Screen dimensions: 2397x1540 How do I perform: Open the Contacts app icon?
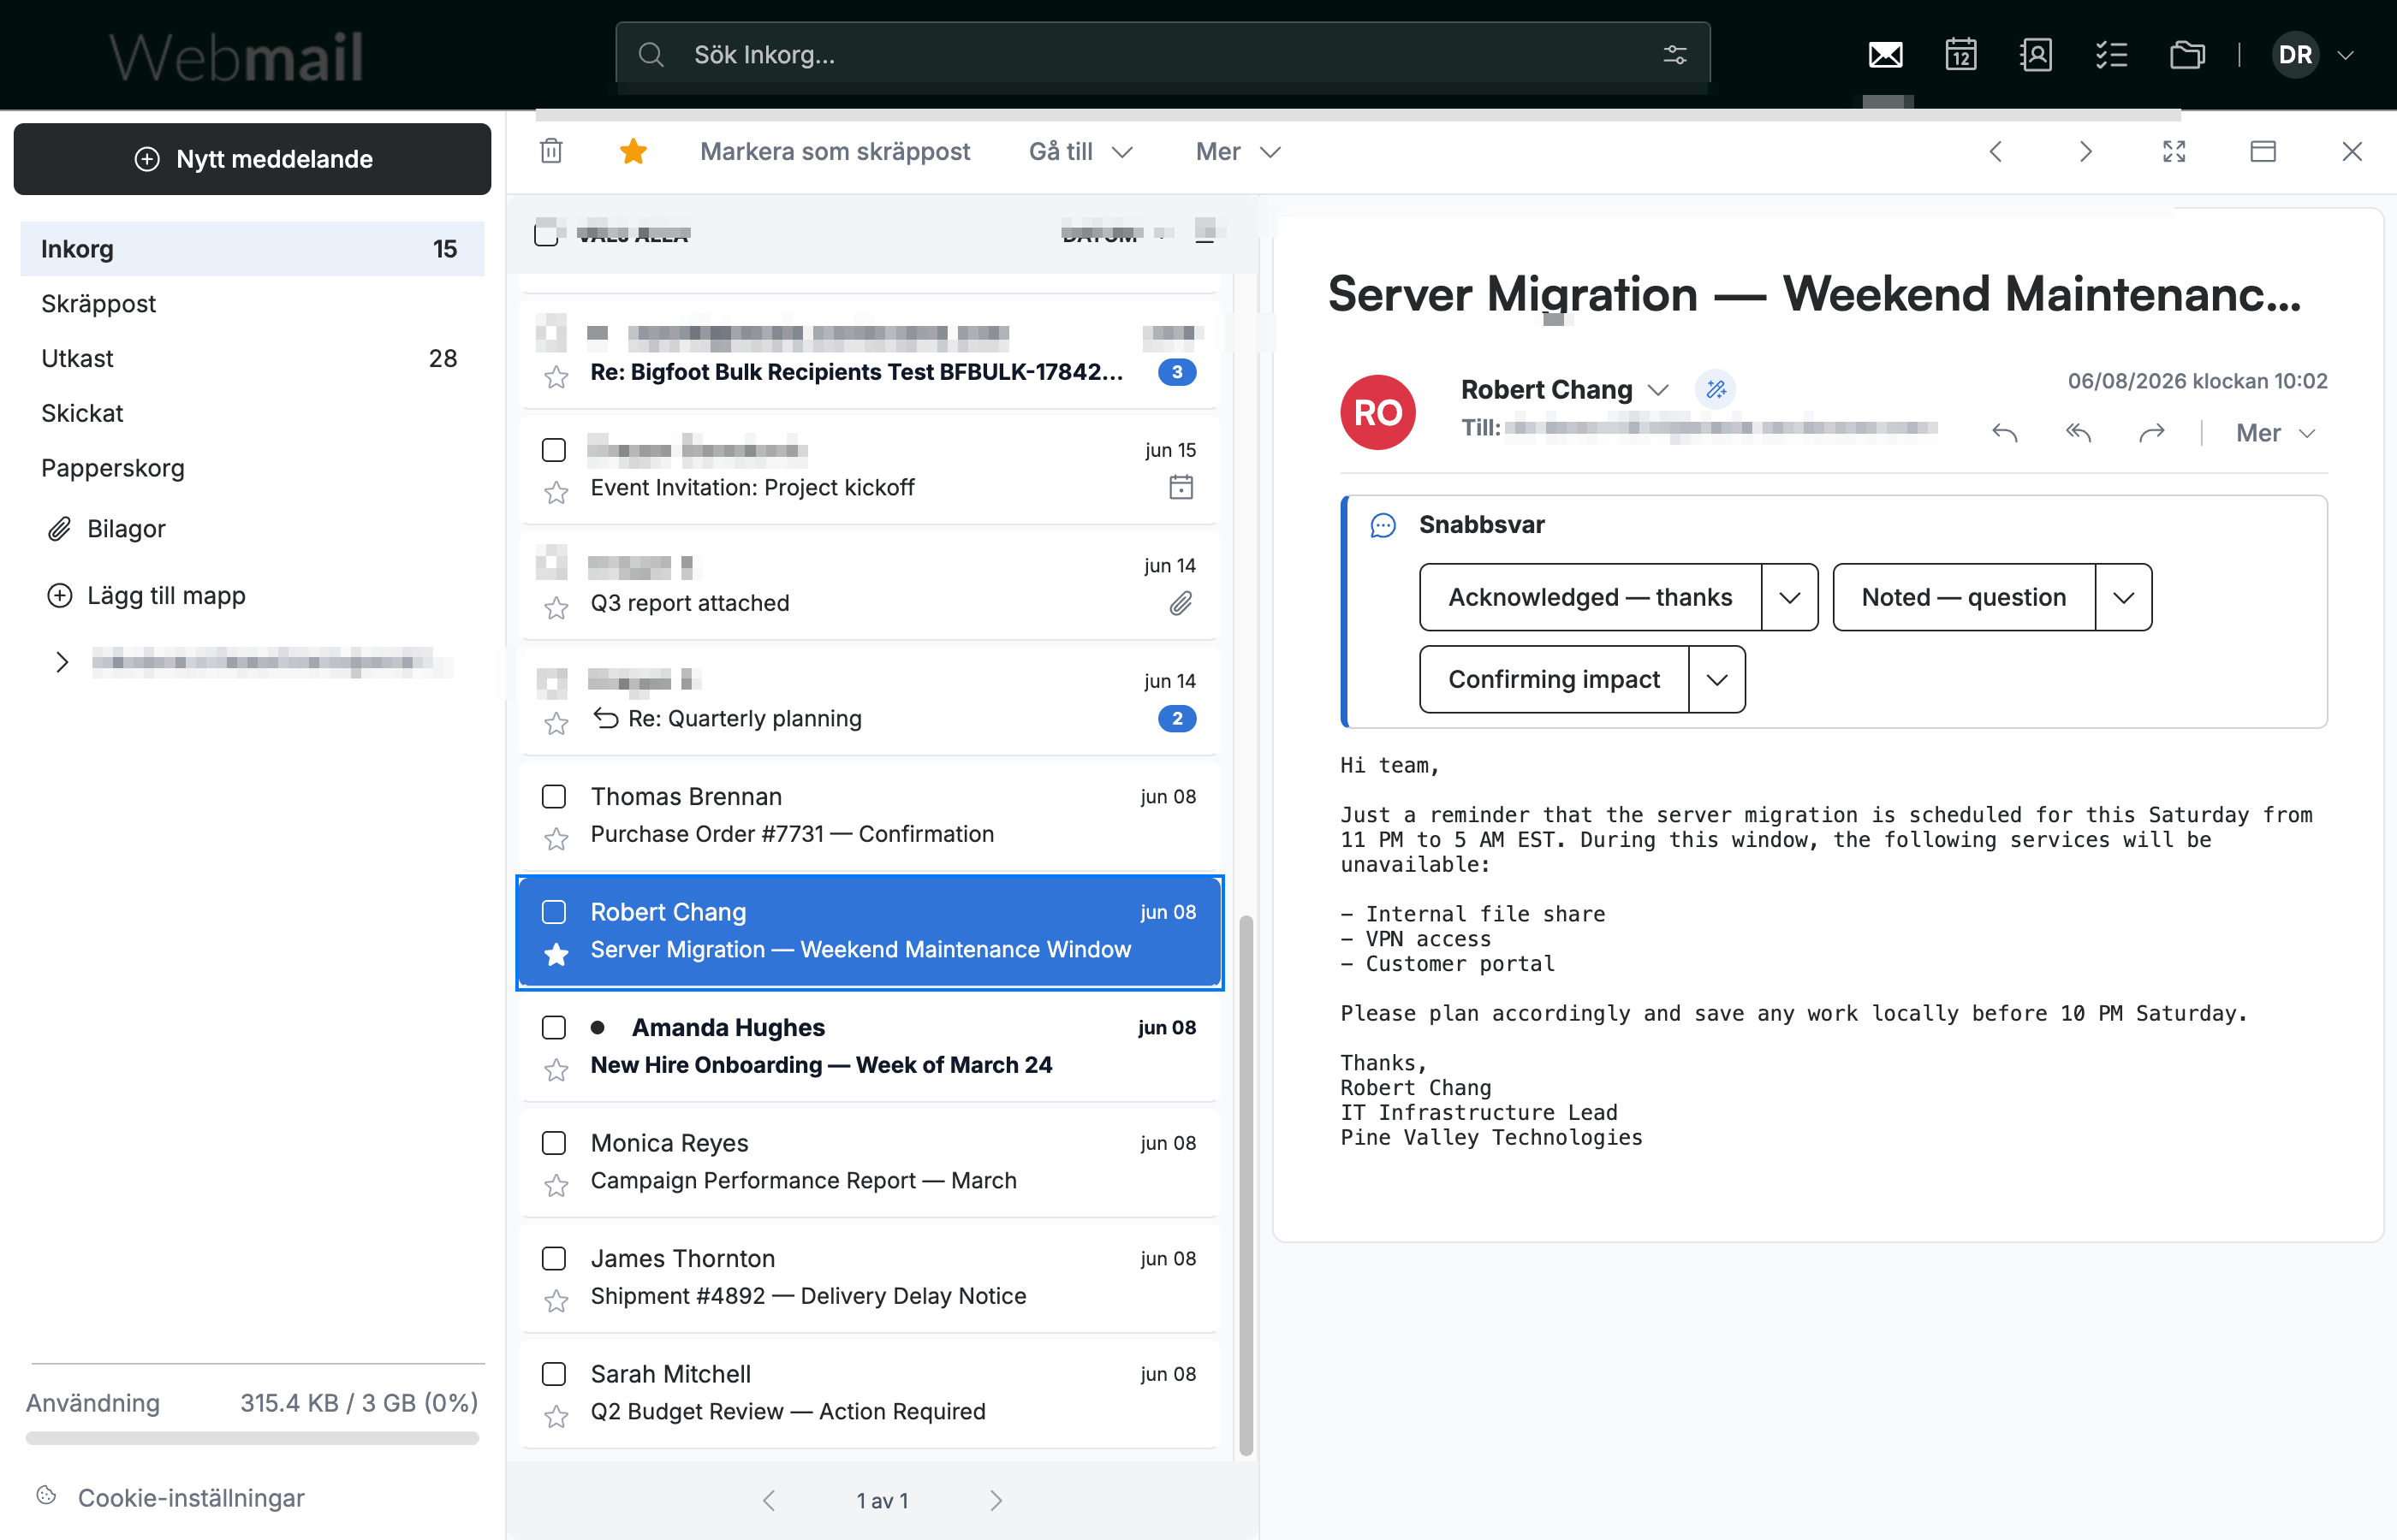[x=2036, y=55]
